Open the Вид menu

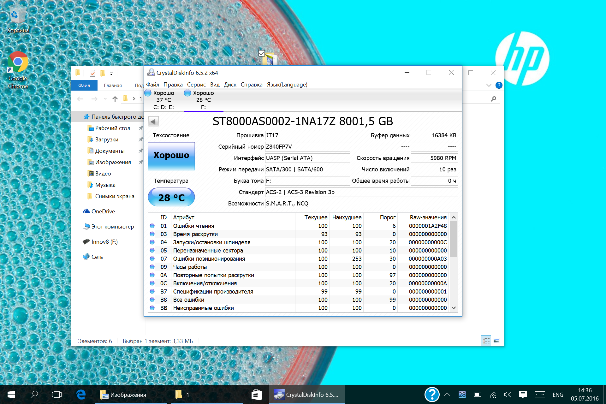click(215, 85)
